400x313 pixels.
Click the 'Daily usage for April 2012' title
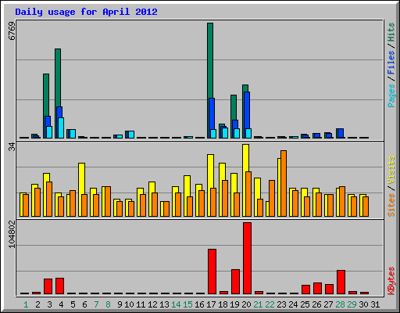point(86,12)
